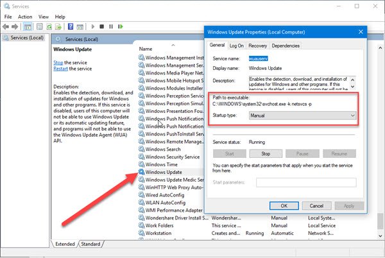Click the Export List toolbar icon
This screenshot has height=258, width=385.
coord(58,26)
